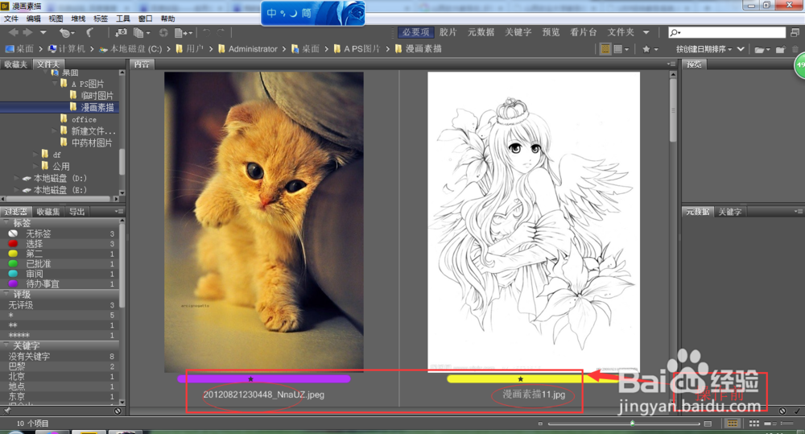805x434 pixels.
Task: View content as thumbnails icon
Action: pyautogui.click(x=754, y=424)
